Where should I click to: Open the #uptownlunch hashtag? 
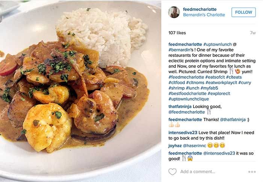218,44
